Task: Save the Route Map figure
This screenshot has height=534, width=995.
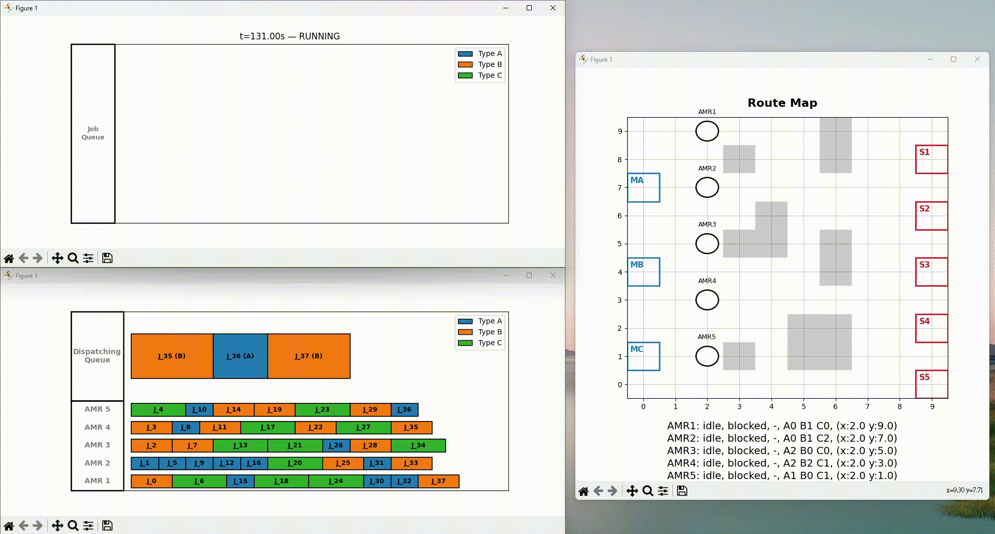Action: pos(682,491)
